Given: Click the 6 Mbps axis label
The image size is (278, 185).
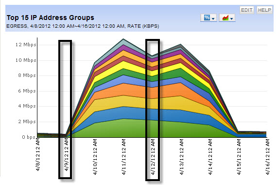Looking at the screenshot, I should (27, 91).
